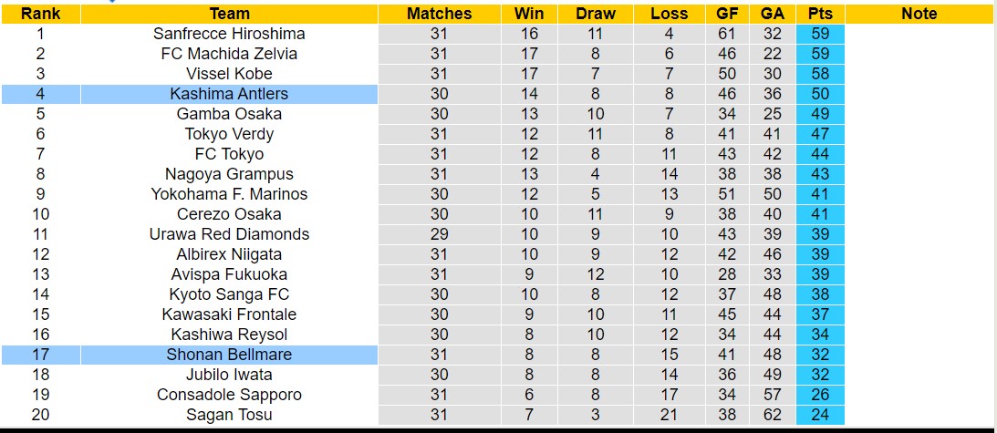
Task: Open the Sanfrecce Hiroshima team link
Action: (229, 34)
